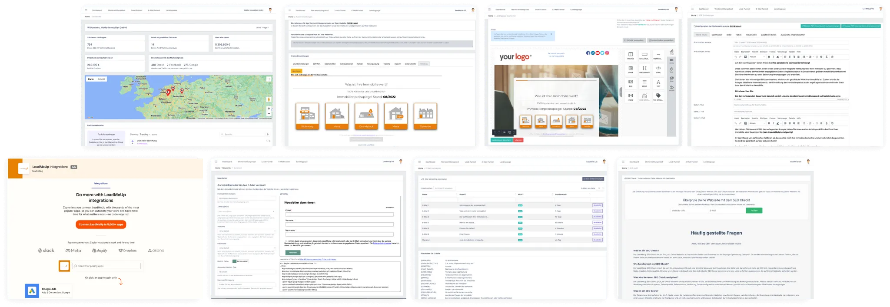Open the Farben tab in iframe settings
890x307 pixels.
(360, 64)
